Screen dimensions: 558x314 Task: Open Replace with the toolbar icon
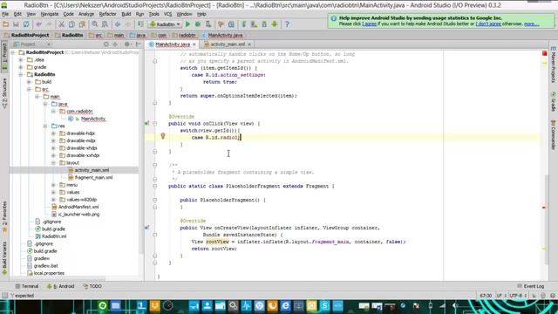tap(105, 24)
